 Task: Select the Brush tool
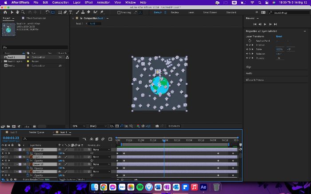click(x=77, y=12)
